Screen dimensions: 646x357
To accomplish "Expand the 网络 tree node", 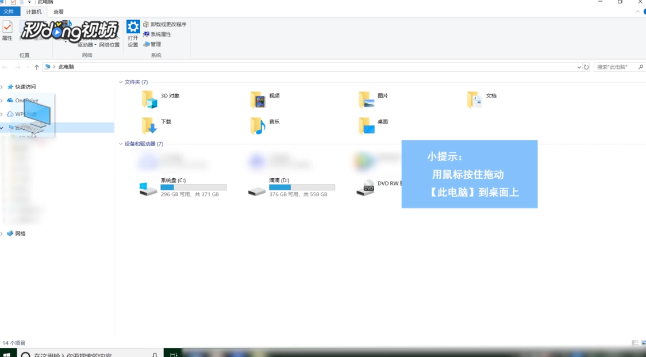I will pyautogui.click(x=2, y=233).
